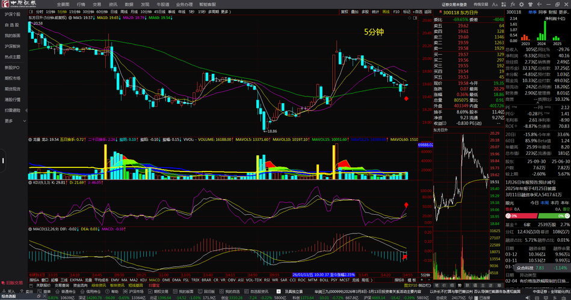This screenshot has width=571, height=300.
Task: Open 信用持仓 in bottom toolbar
Action: click(90, 292)
